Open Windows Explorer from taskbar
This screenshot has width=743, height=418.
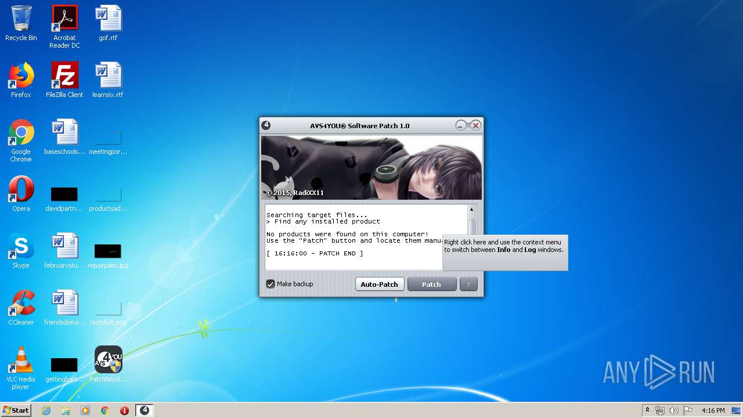(66, 410)
